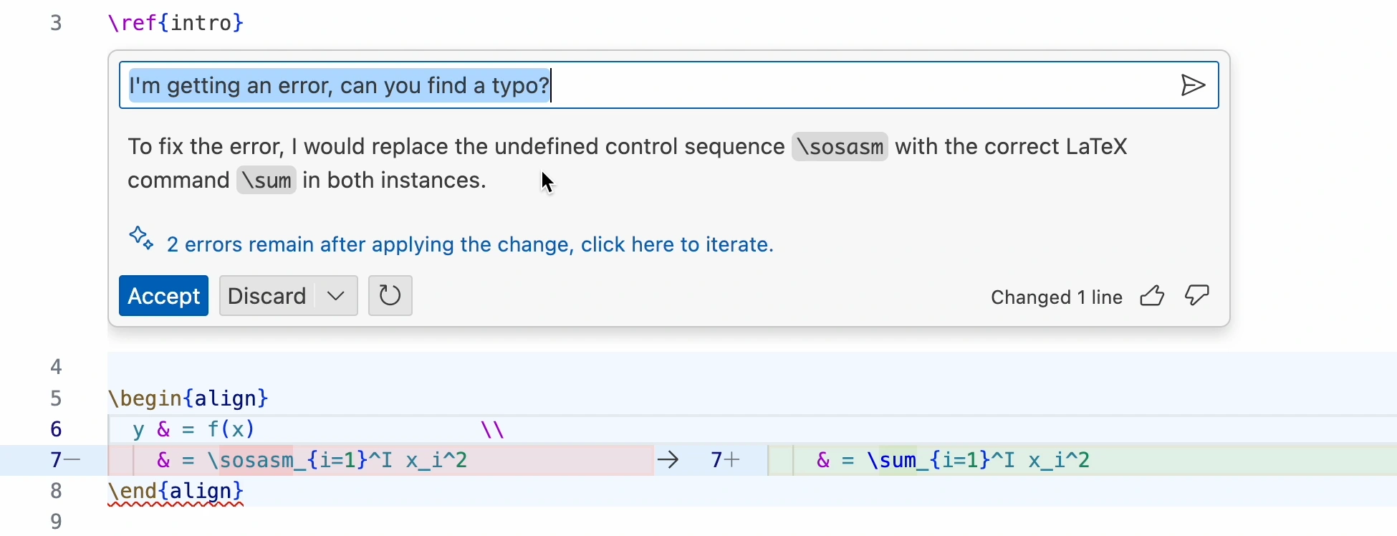Click the sparkle icon beside remaining errors
This screenshot has height=536, width=1397.
[141, 239]
